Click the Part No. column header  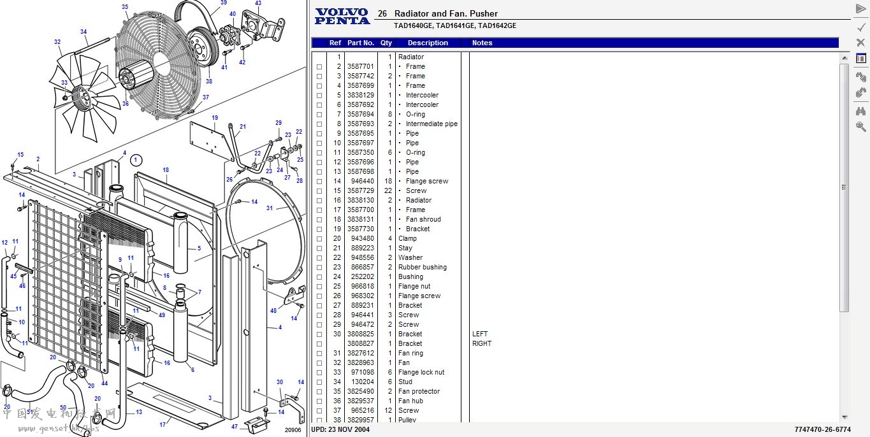tap(360, 43)
